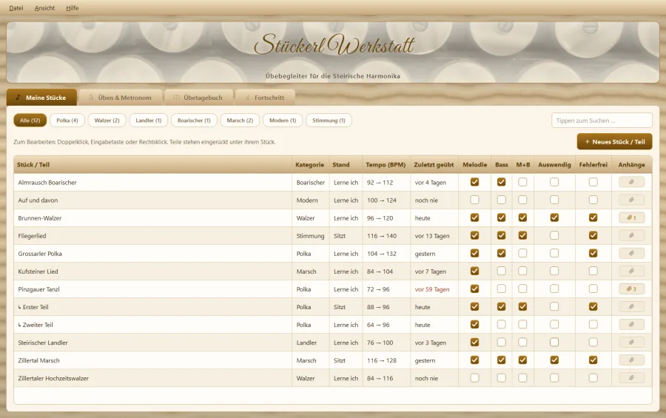This screenshot has height=418, width=666.
Task: Sort by Anhänge column header
Action: pos(632,165)
